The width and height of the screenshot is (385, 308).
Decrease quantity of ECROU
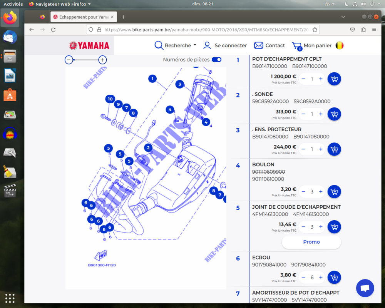303,277
